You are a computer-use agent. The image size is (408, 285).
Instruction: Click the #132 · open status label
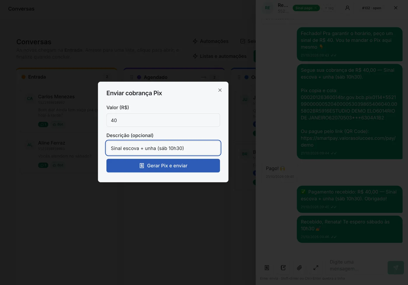click(x=372, y=8)
